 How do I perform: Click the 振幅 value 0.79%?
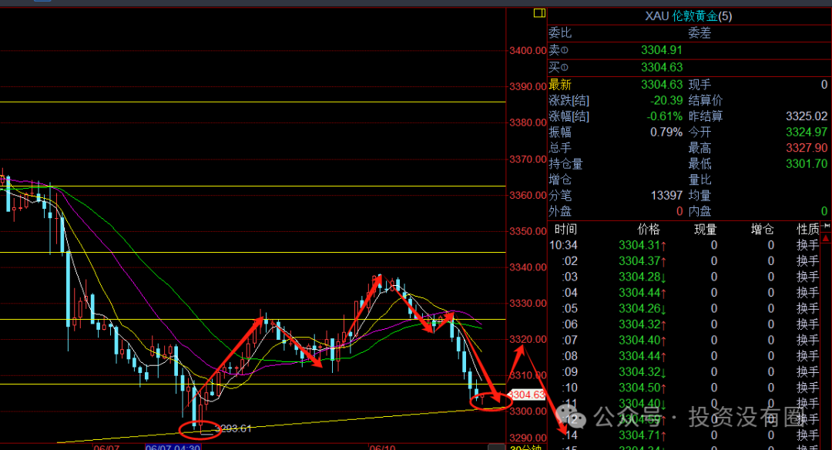click(666, 132)
